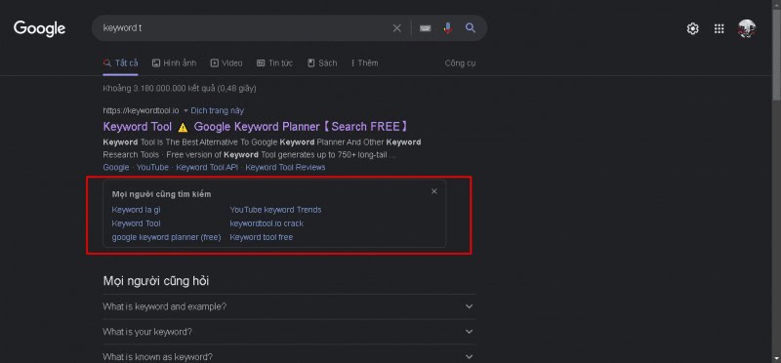Click in the search input field
The height and width of the screenshot is (363, 781).
pos(244,28)
